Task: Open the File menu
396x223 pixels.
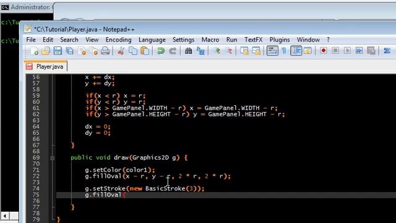Action: point(31,40)
